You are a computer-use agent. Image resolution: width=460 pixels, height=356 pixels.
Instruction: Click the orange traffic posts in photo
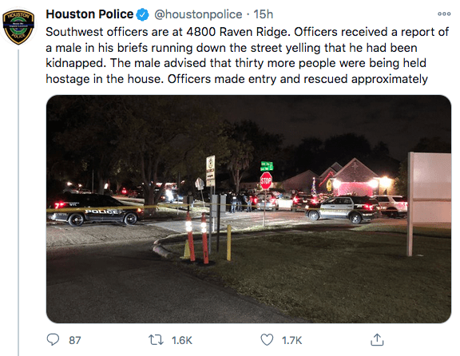click(197, 238)
